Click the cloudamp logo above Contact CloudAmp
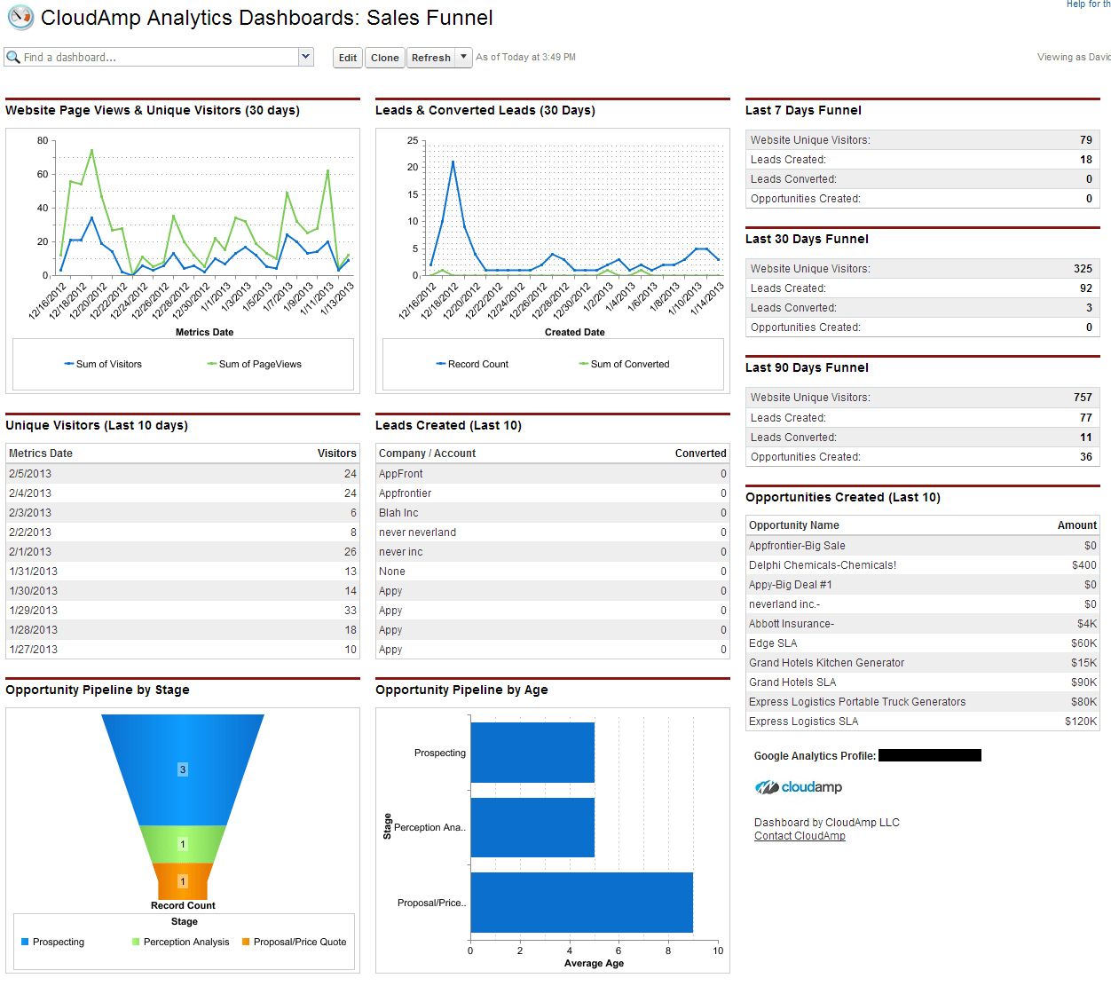This screenshot has width=1111, height=986. pos(798,786)
